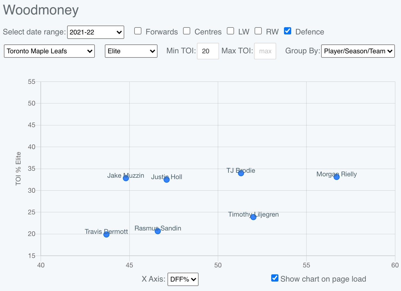Click the Morgan Rielly data point
The image size is (401, 291).
pos(336,177)
